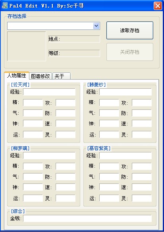Click 柳梦璃's 神 input field
Screen dimensions: 164x232
pyautogui.click(x=33, y=187)
